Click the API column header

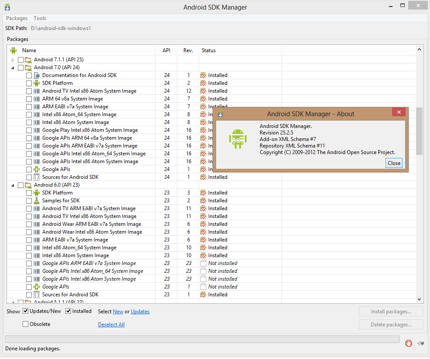click(x=166, y=50)
